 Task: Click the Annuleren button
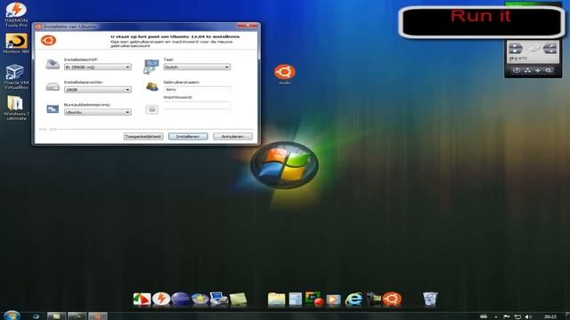coord(232,136)
